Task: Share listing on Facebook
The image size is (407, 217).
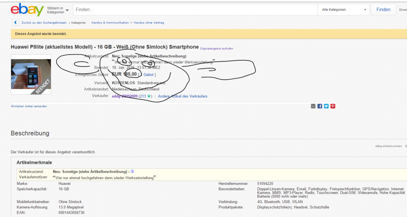Action: pyautogui.click(x=320, y=106)
